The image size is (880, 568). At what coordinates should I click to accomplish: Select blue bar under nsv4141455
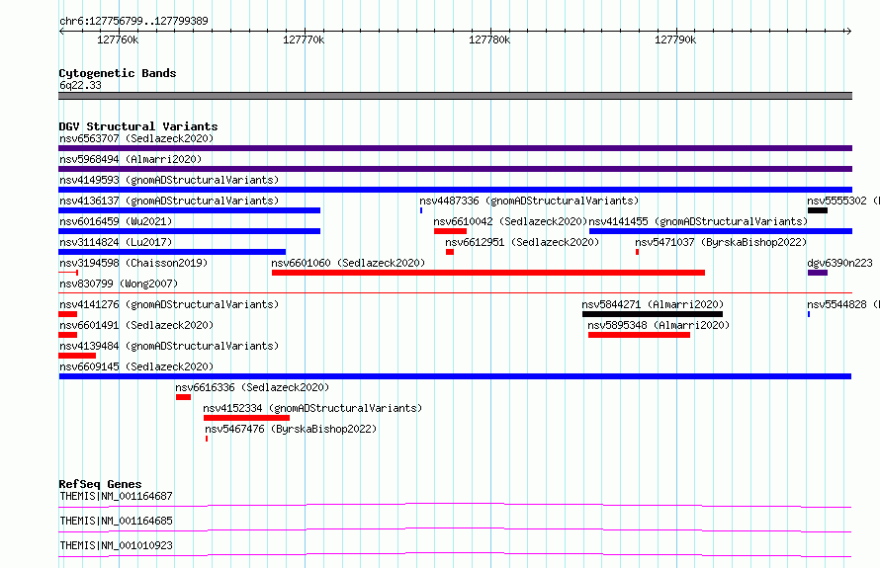tap(721, 231)
